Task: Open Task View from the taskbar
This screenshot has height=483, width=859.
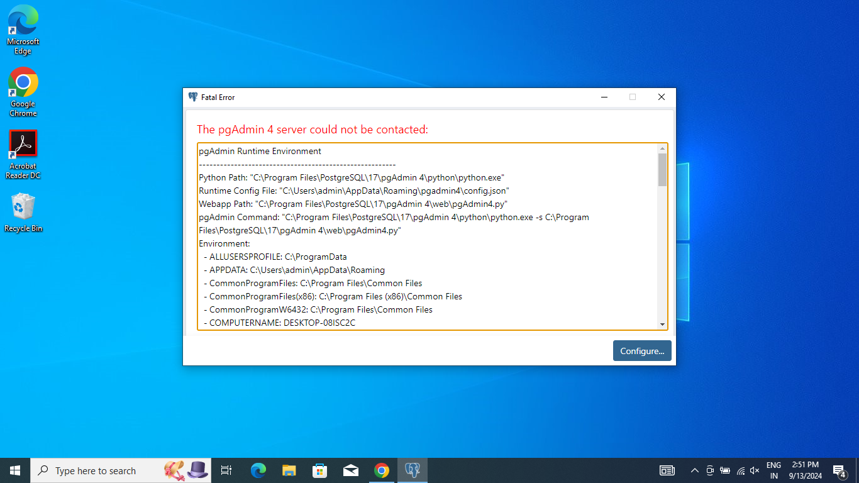Action: tap(226, 470)
